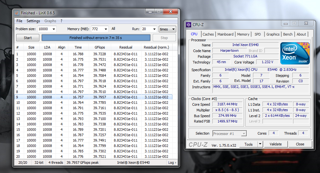
Task: Select run row 20 with 39.7521 GFlops
Action: [x=94, y=156]
